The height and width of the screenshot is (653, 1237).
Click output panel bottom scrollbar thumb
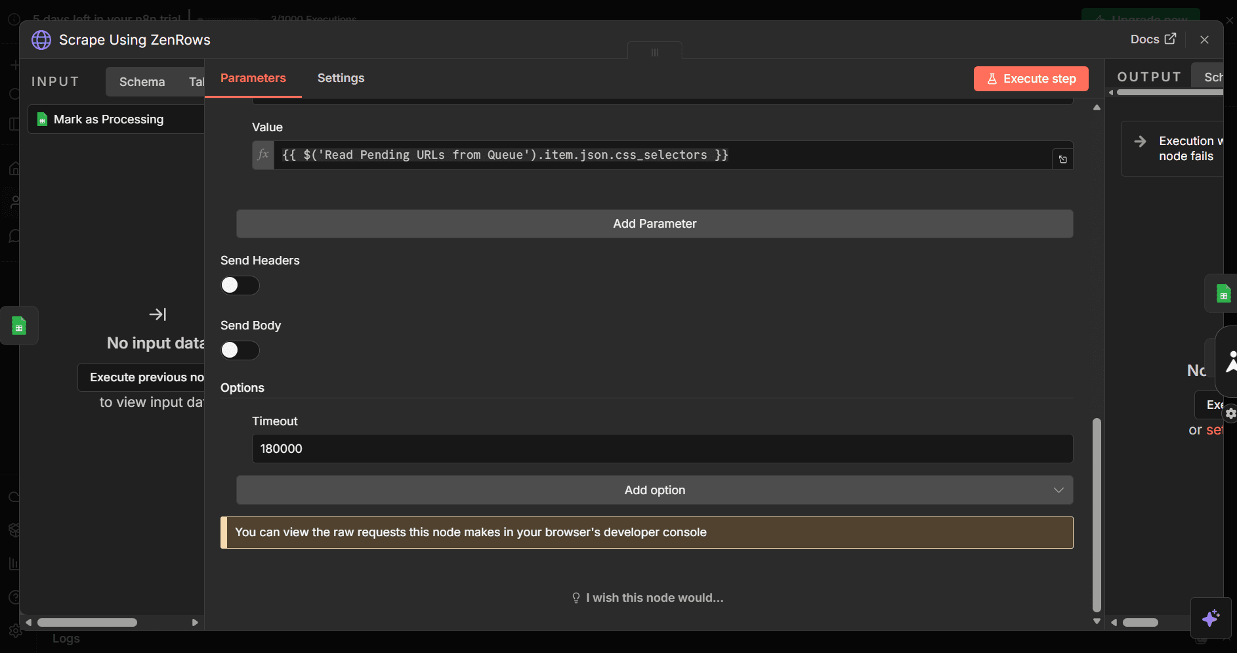click(x=1141, y=622)
